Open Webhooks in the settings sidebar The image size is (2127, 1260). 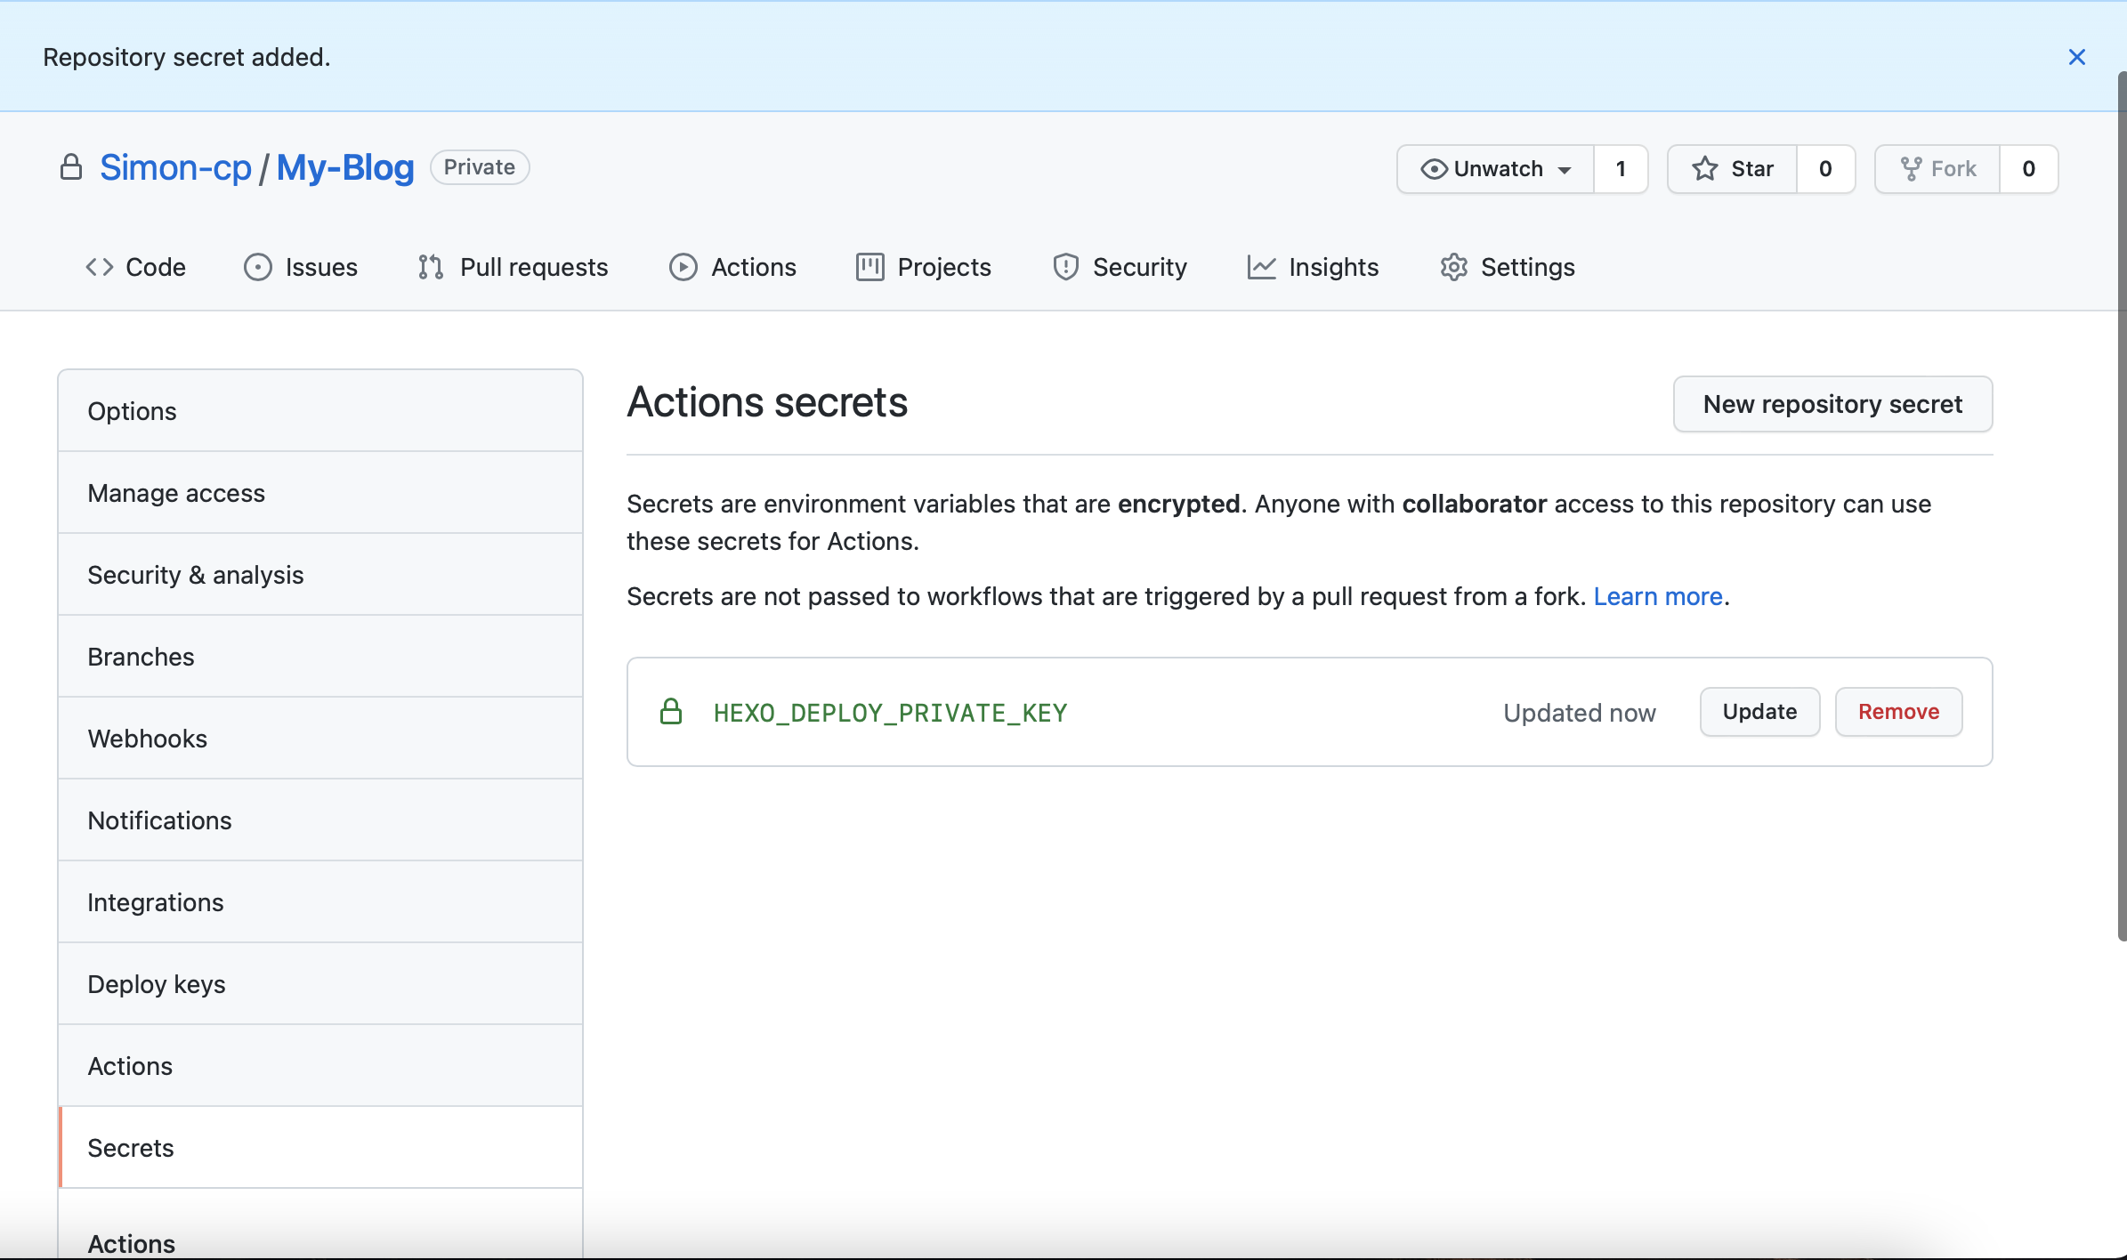320,739
